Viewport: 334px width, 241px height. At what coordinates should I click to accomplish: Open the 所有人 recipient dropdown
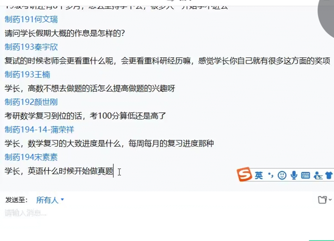tap(50, 200)
